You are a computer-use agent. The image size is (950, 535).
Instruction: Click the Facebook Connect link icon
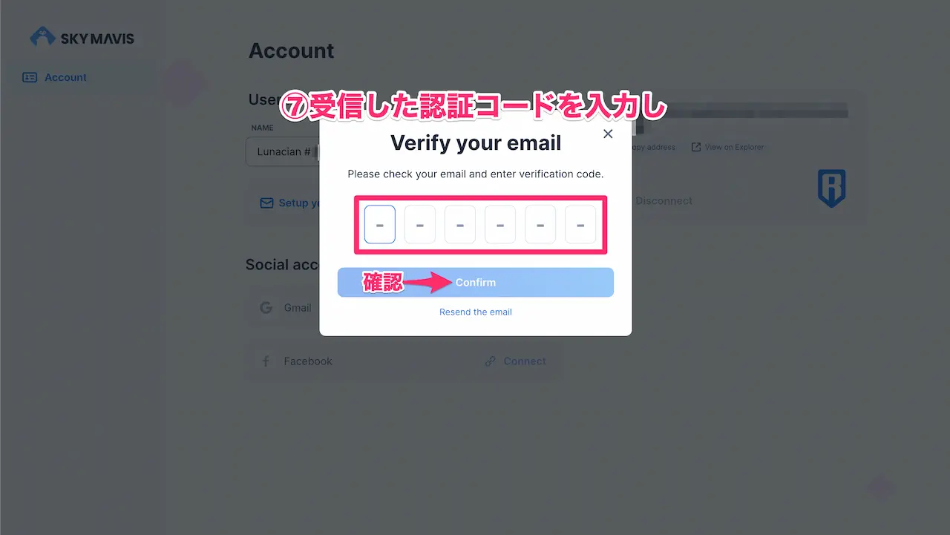(490, 361)
